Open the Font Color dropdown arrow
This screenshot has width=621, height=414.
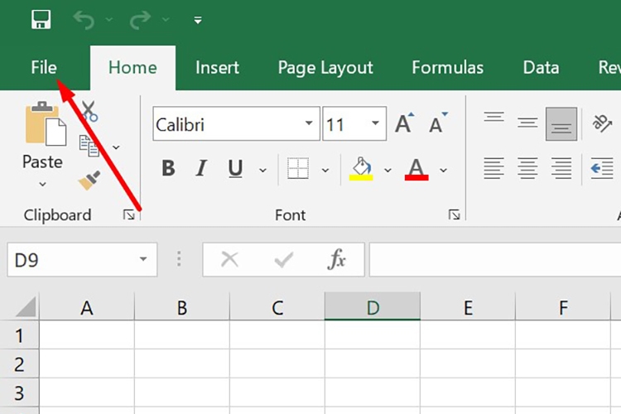[443, 171]
